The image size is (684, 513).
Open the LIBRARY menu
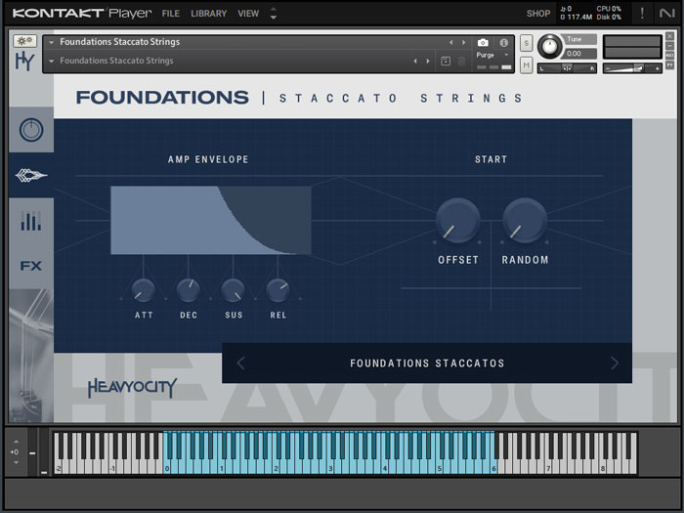208,14
